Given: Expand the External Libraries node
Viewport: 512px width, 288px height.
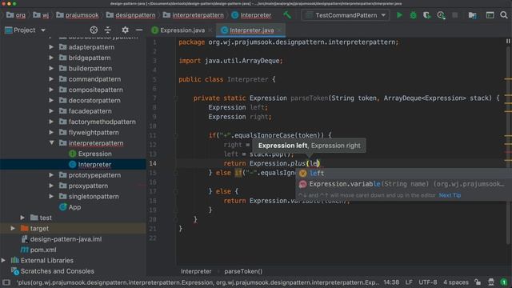Looking at the screenshot, I should click(x=3, y=260).
